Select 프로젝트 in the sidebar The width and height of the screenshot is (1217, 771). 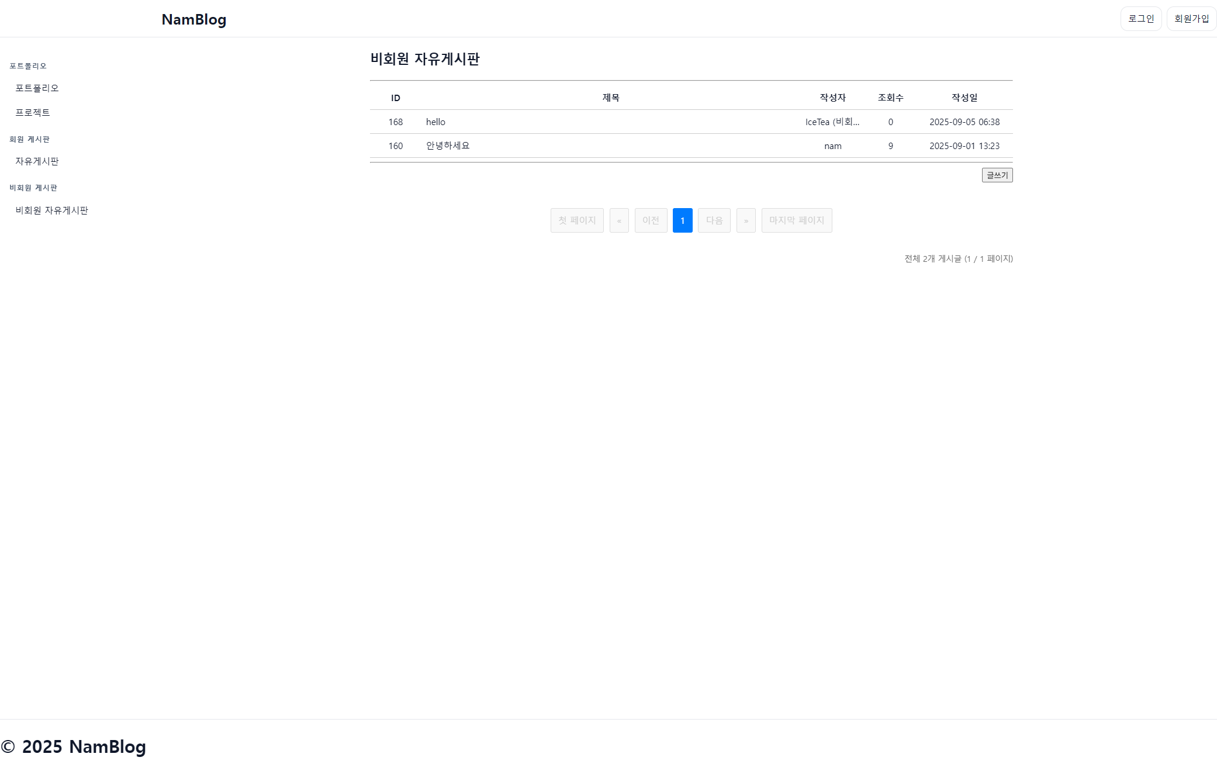(x=33, y=112)
